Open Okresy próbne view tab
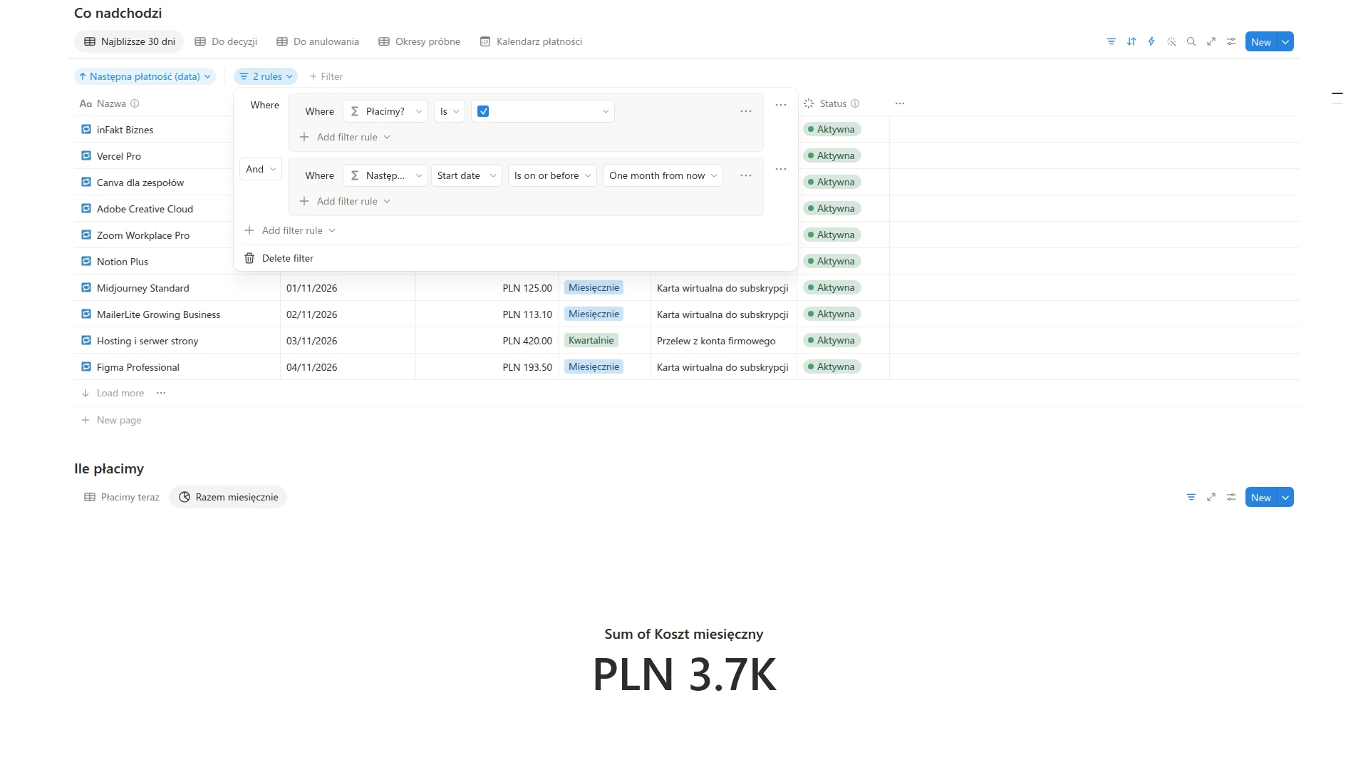 click(420, 41)
